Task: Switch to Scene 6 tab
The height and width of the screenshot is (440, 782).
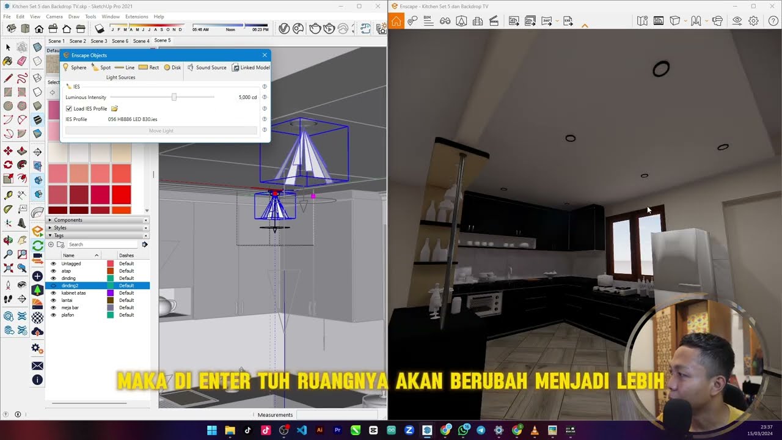Action: point(120,41)
